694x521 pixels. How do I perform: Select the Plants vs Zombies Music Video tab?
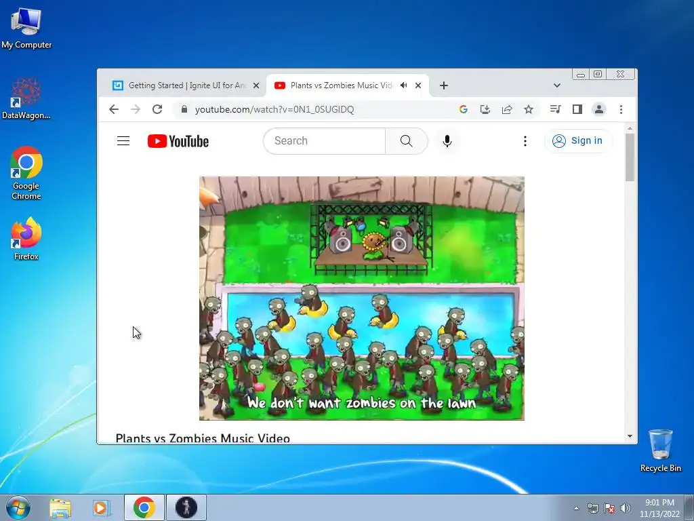(x=348, y=85)
